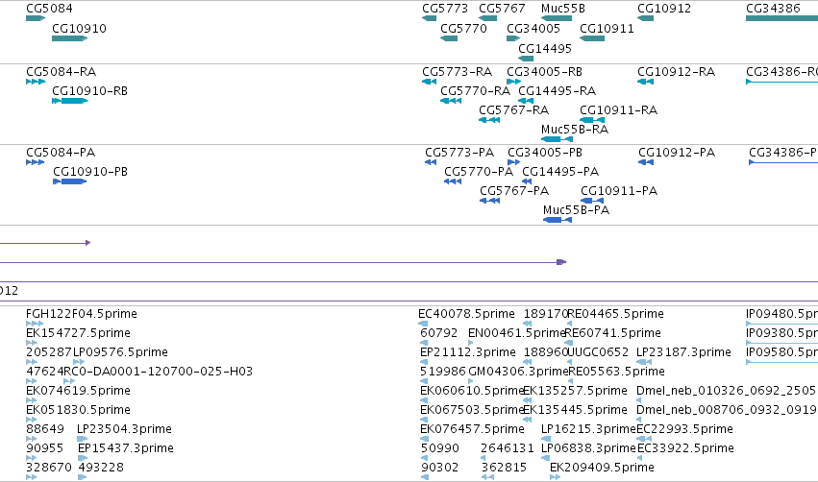The height and width of the screenshot is (482, 818).
Task: Click the EC22993.5prime EST label
Action: [684, 429]
